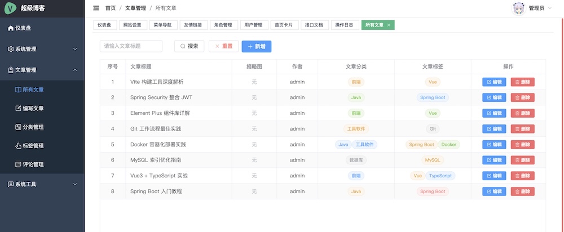Select the 编写文章 sidebar item
Image resolution: width=564 pixels, height=232 pixels.
(42, 109)
